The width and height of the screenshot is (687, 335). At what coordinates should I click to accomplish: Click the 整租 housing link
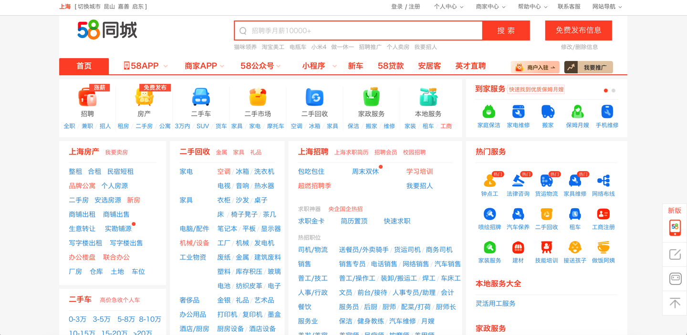pos(75,172)
